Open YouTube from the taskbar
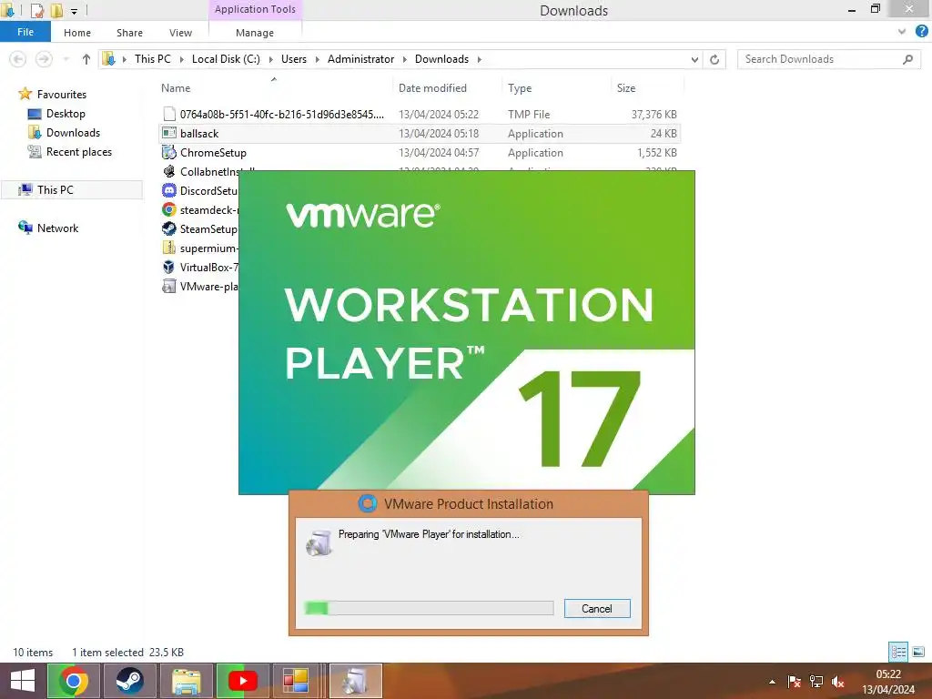Screen dimensions: 932x699 pyautogui.click(x=242, y=681)
